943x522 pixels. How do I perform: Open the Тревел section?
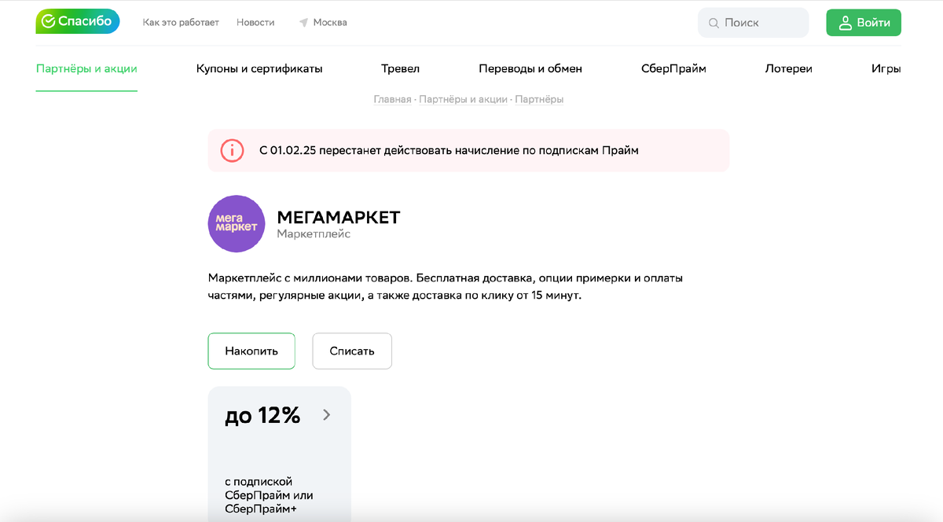[x=401, y=68]
